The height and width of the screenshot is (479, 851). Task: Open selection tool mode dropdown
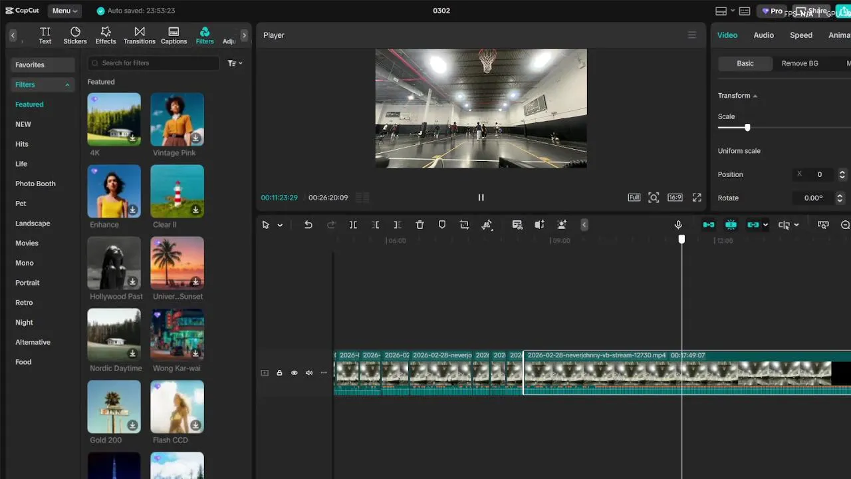click(280, 225)
